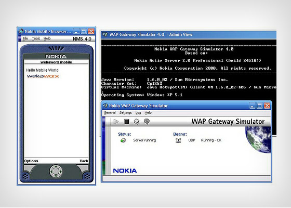Image resolution: width=291 pixels, height=208 pixels.
Task: Click the wekaworx logo on phone screen
Action: click(43, 76)
